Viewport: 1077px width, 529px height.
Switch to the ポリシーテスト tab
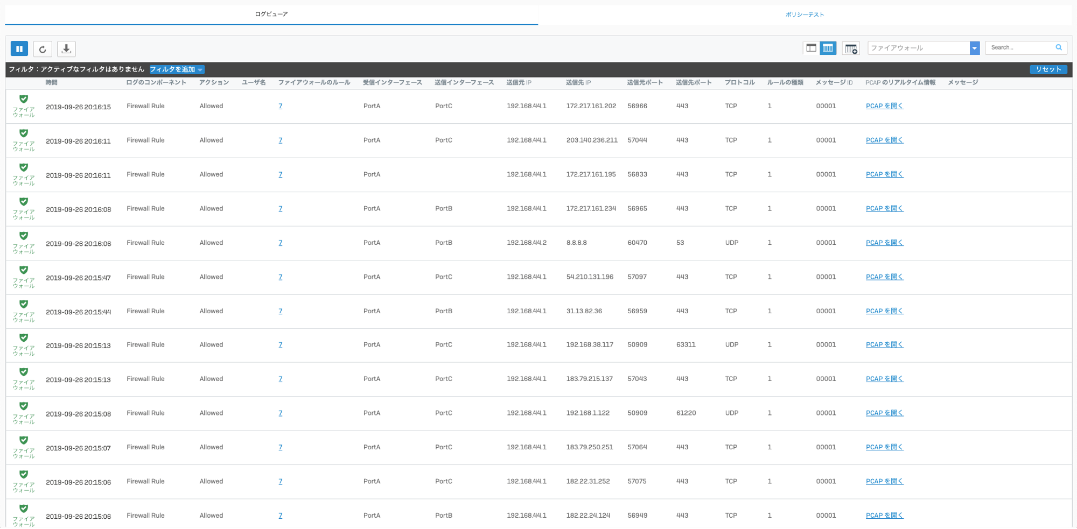click(805, 15)
